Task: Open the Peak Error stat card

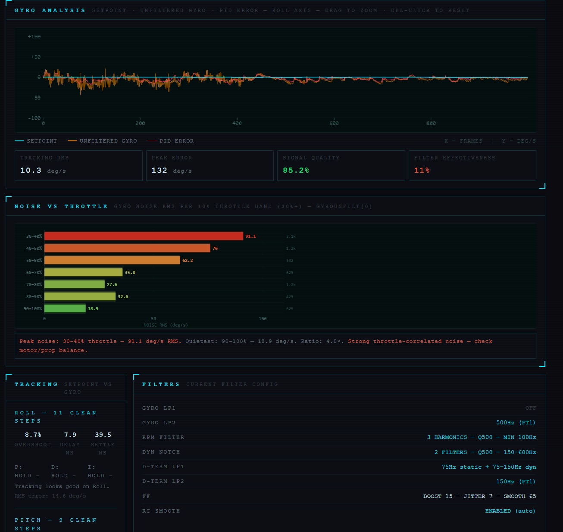Action: [x=210, y=165]
